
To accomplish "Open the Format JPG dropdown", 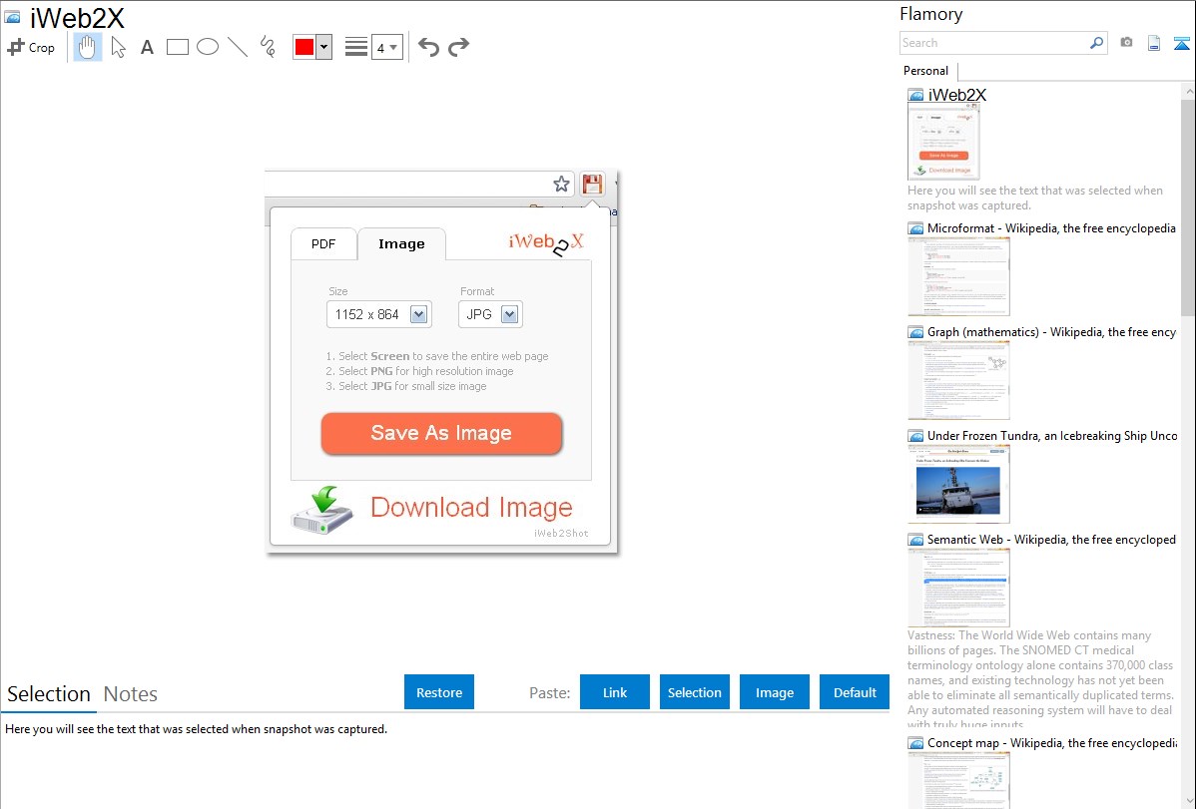I will (x=490, y=314).
